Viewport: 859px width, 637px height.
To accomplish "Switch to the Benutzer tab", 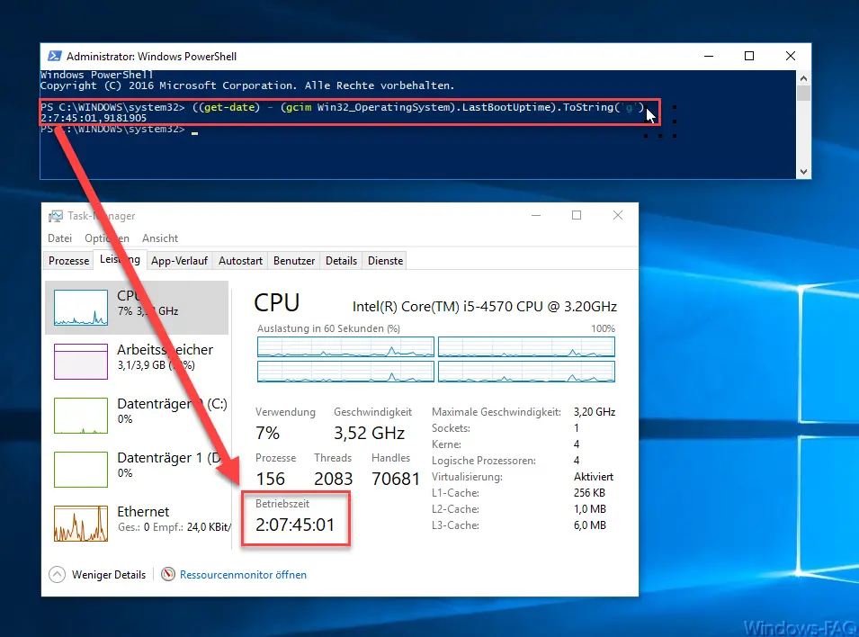I will [294, 260].
